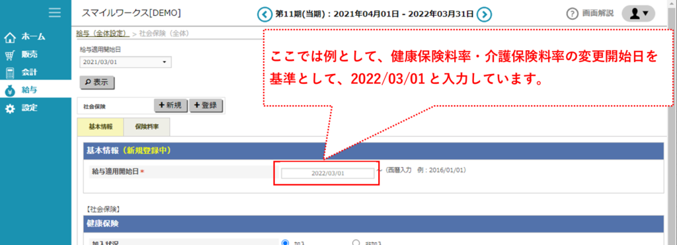Click the ＋登録 button
The image size is (677, 245).
tap(206, 105)
